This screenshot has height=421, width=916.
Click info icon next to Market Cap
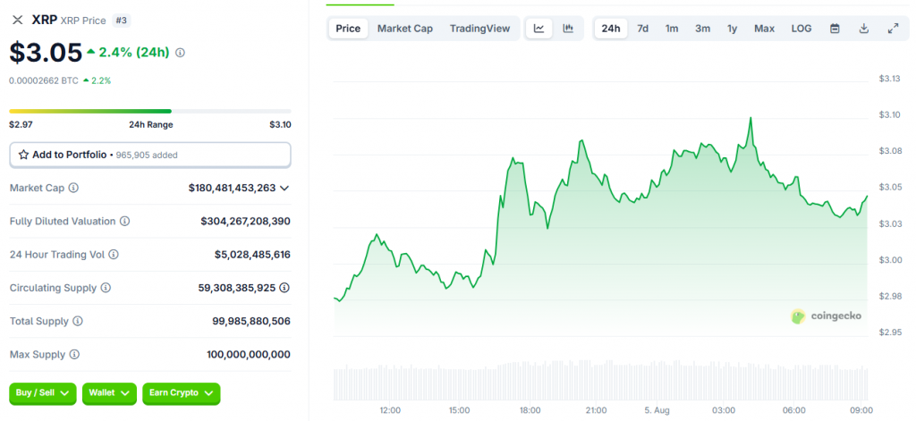[73, 188]
